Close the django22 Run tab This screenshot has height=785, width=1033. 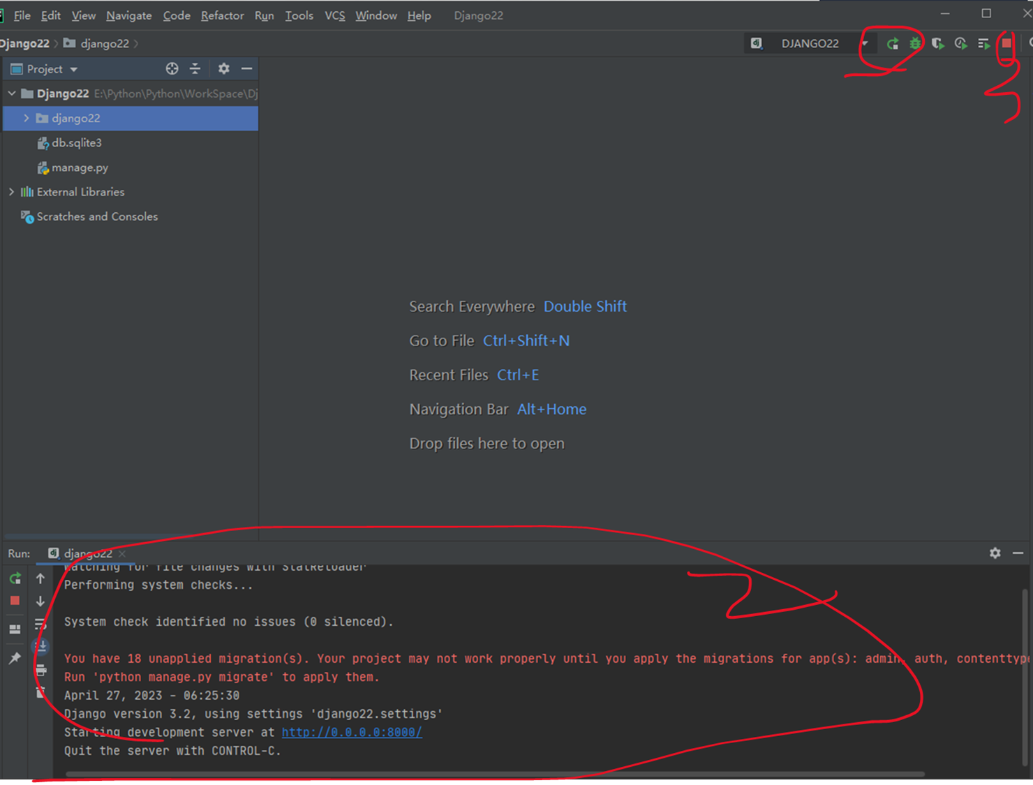click(122, 553)
